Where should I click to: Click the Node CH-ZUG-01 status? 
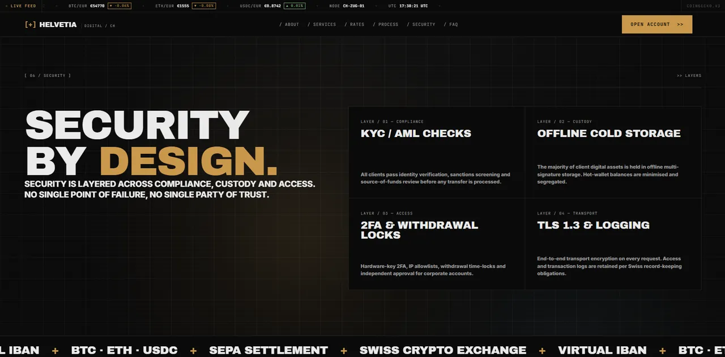[x=347, y=6]
